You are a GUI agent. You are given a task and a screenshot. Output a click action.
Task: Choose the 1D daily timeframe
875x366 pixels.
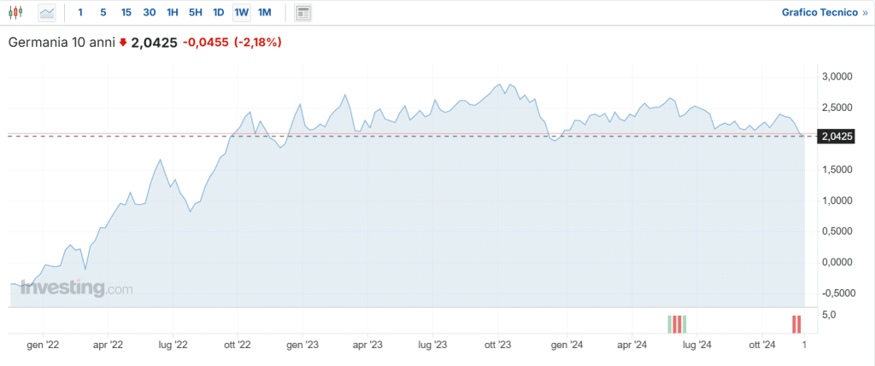click(x=219, y=13)
